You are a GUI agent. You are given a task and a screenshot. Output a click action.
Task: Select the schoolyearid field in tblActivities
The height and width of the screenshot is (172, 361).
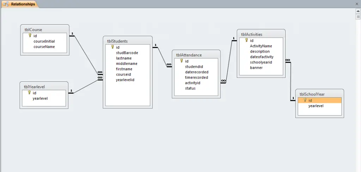(x=261, y=62)
